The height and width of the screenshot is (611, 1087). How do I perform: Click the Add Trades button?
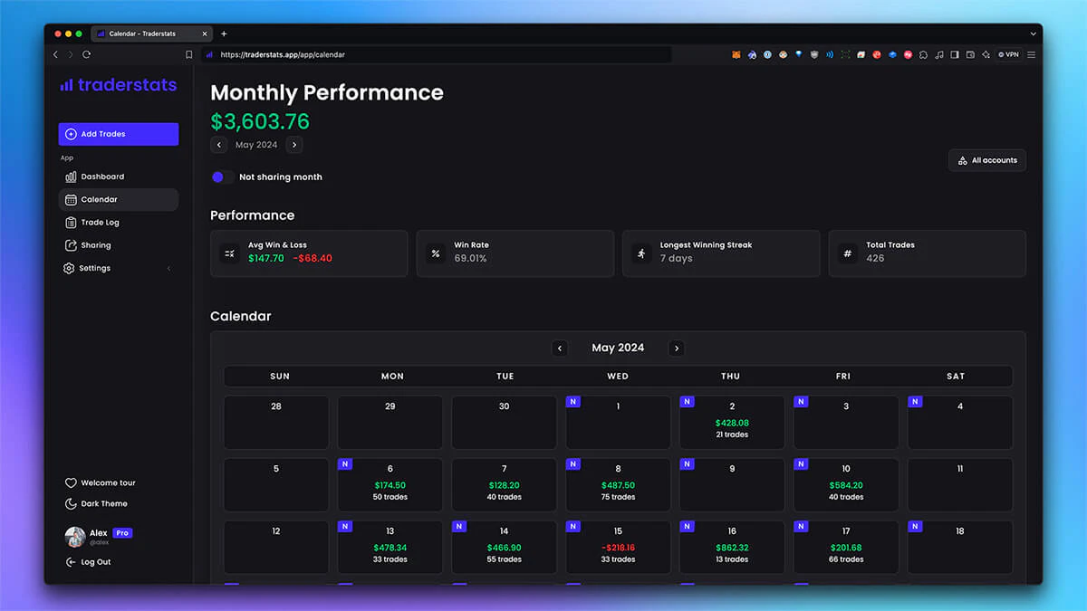point(118,134)
